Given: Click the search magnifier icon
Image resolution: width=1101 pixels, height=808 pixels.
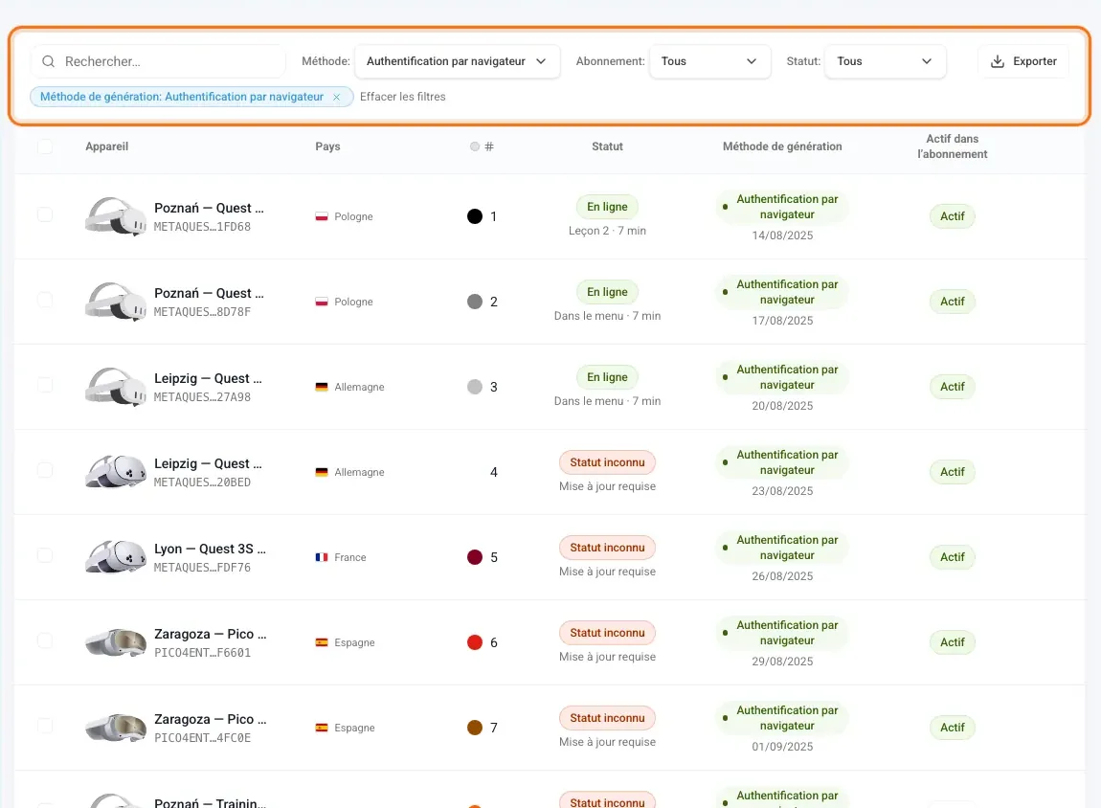Looking at the screenshot, I should pyautogui.click(x=49, y=62).
